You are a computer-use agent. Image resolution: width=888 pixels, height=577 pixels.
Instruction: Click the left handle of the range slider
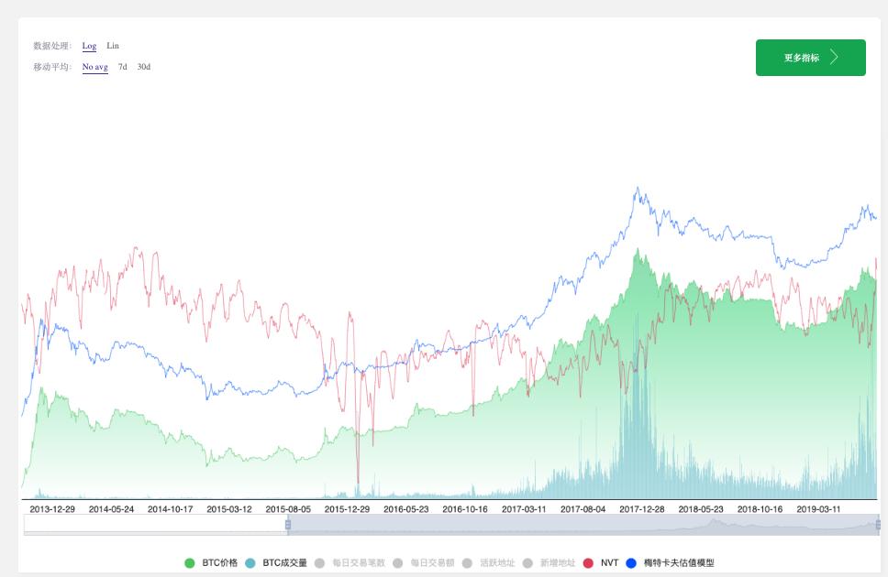[x=288, y=525]
